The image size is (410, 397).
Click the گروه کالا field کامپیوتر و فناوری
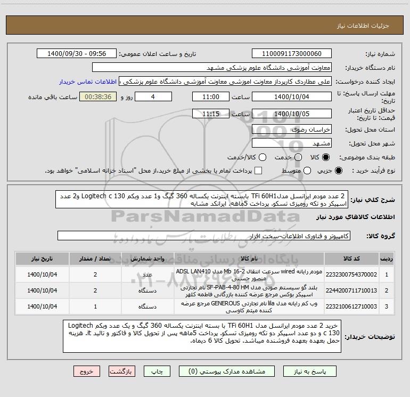coord(204,236)
